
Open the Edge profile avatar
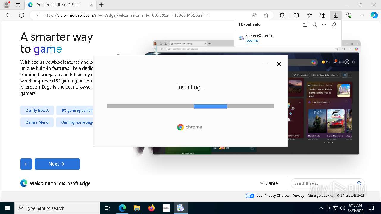tap(7, 5)
